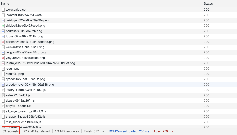Screen dimensions: 237x135
Task: Click the jquery-1-edb203c114.10.2.js script icon
Action: [3, 90]
